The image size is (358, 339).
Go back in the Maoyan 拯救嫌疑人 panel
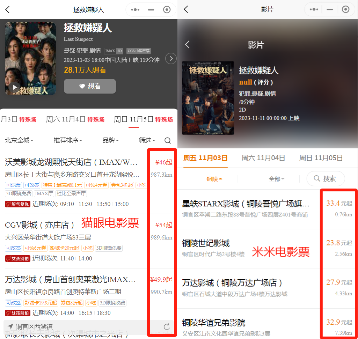8,9
